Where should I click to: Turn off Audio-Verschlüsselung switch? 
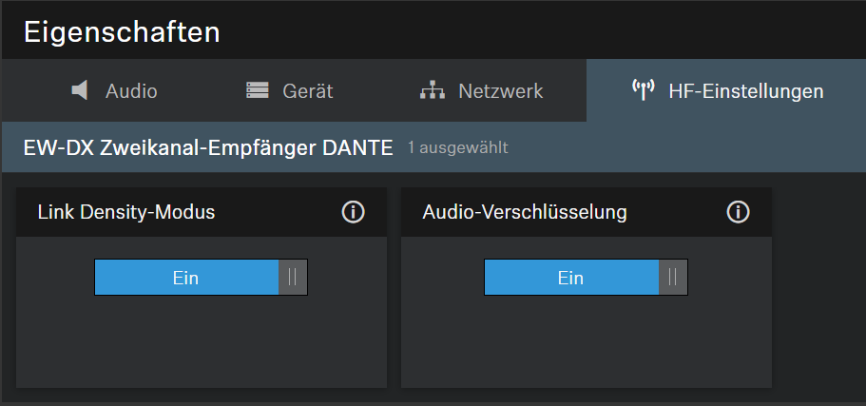point(585,278)
